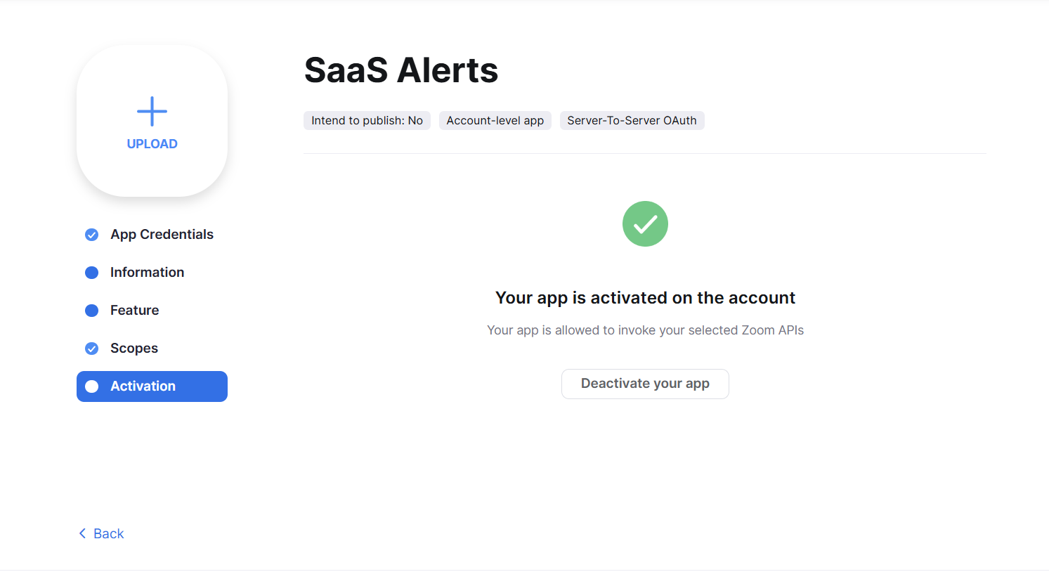Click the App Credentials checkmark icon

click(91, 235)
